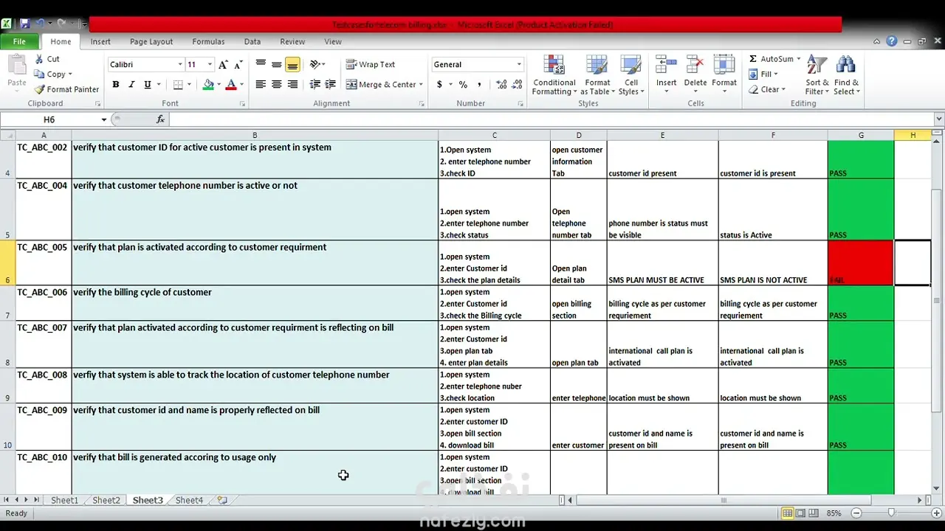Click Increase Indent icon
Screen dimensions: 945x531
(x=330, y=85)
